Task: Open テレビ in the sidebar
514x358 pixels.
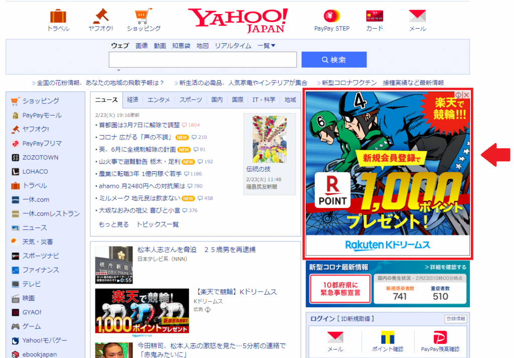Action: 32,284
